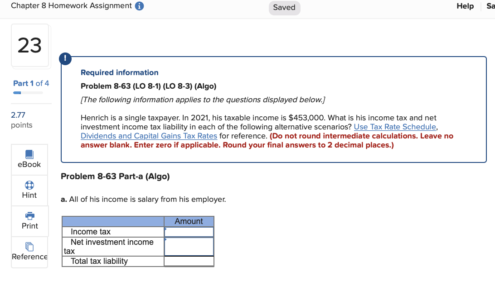
Task: View a Hint for this question
Action: click(29, 190)
